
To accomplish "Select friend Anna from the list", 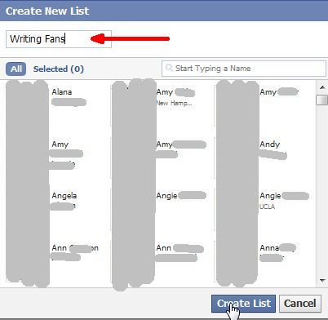I will point(269,248).
